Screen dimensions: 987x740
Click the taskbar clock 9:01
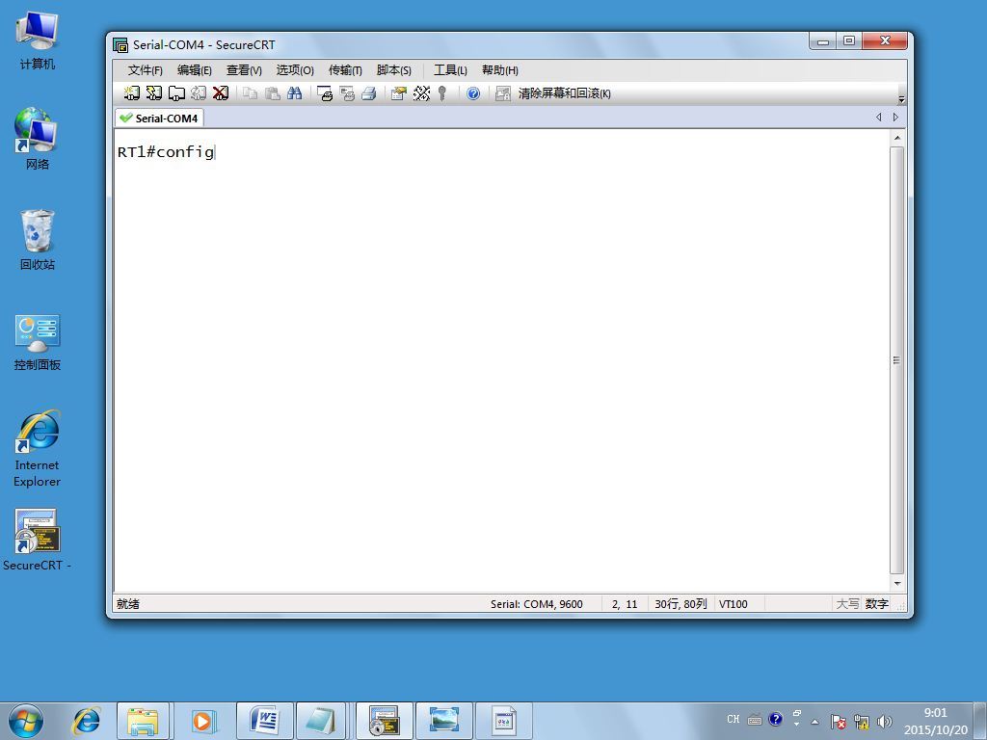coord(935,713)
